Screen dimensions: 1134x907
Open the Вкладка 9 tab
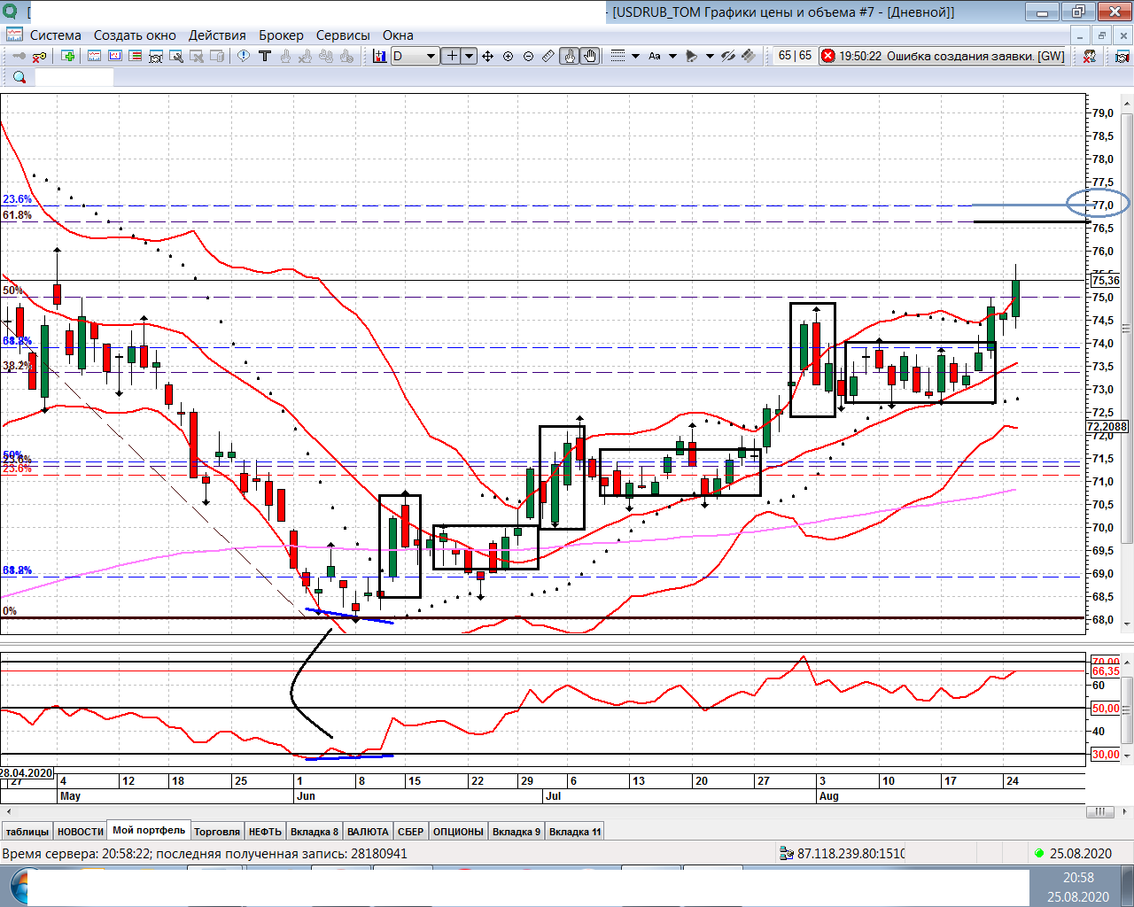[x=517, y=832]
